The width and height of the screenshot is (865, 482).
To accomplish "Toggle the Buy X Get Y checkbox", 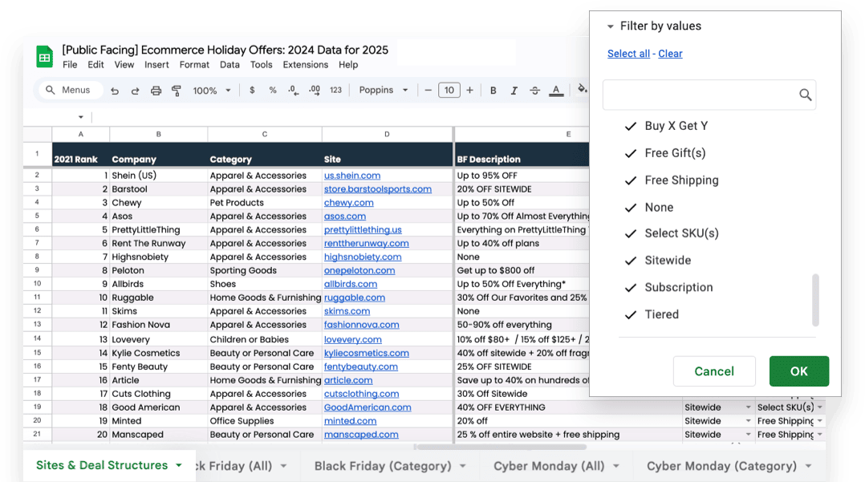I will (631, 126).
